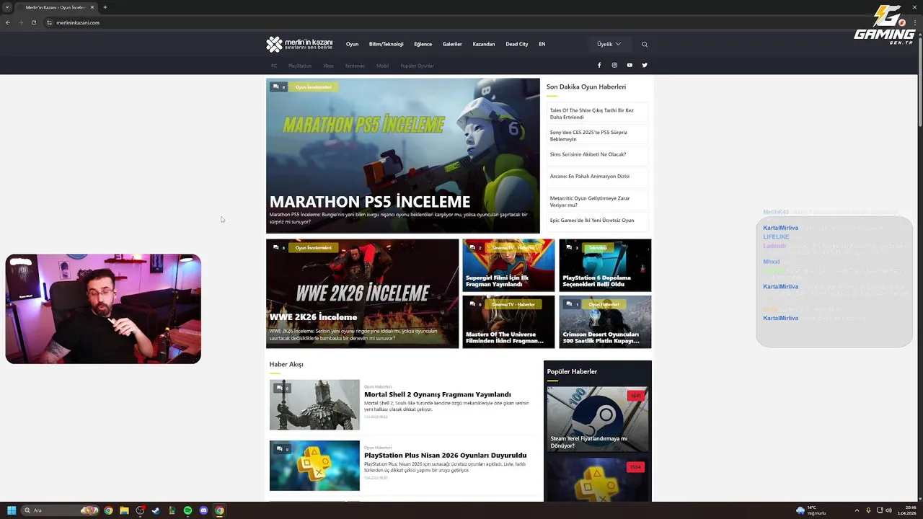Open the Crimson Desert platin card
Image resolution: width=923 pixels, height=519 pixels.
[605, 321]
